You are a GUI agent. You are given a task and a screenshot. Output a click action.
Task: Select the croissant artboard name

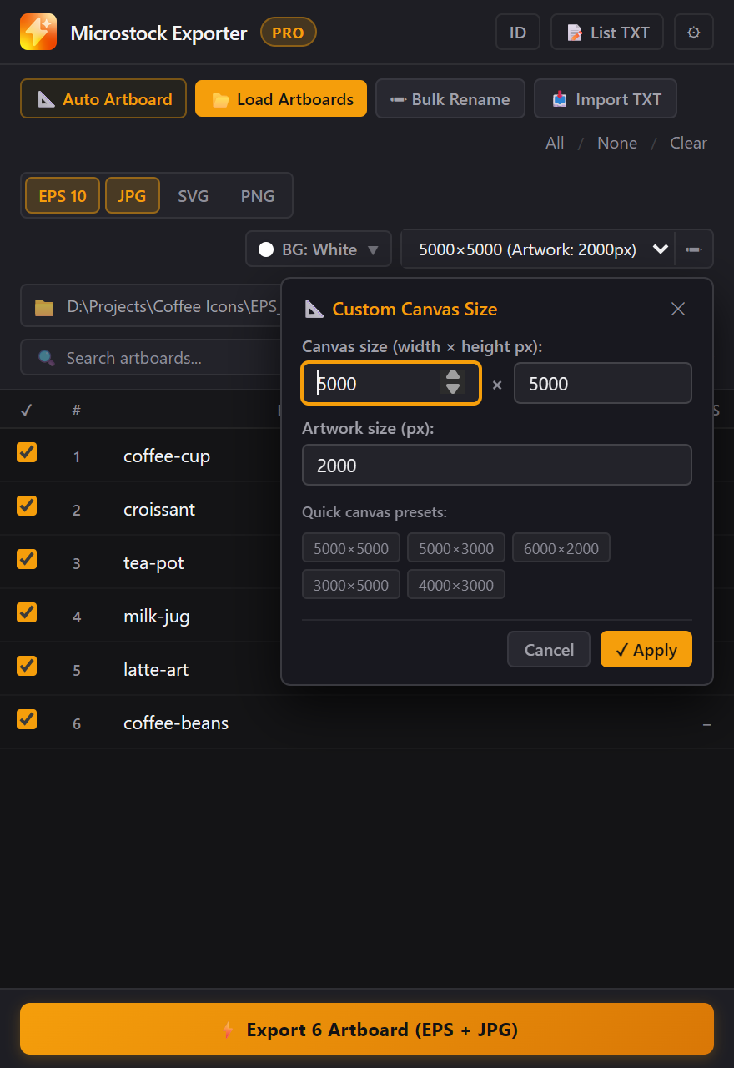click(x=159, y=510)
